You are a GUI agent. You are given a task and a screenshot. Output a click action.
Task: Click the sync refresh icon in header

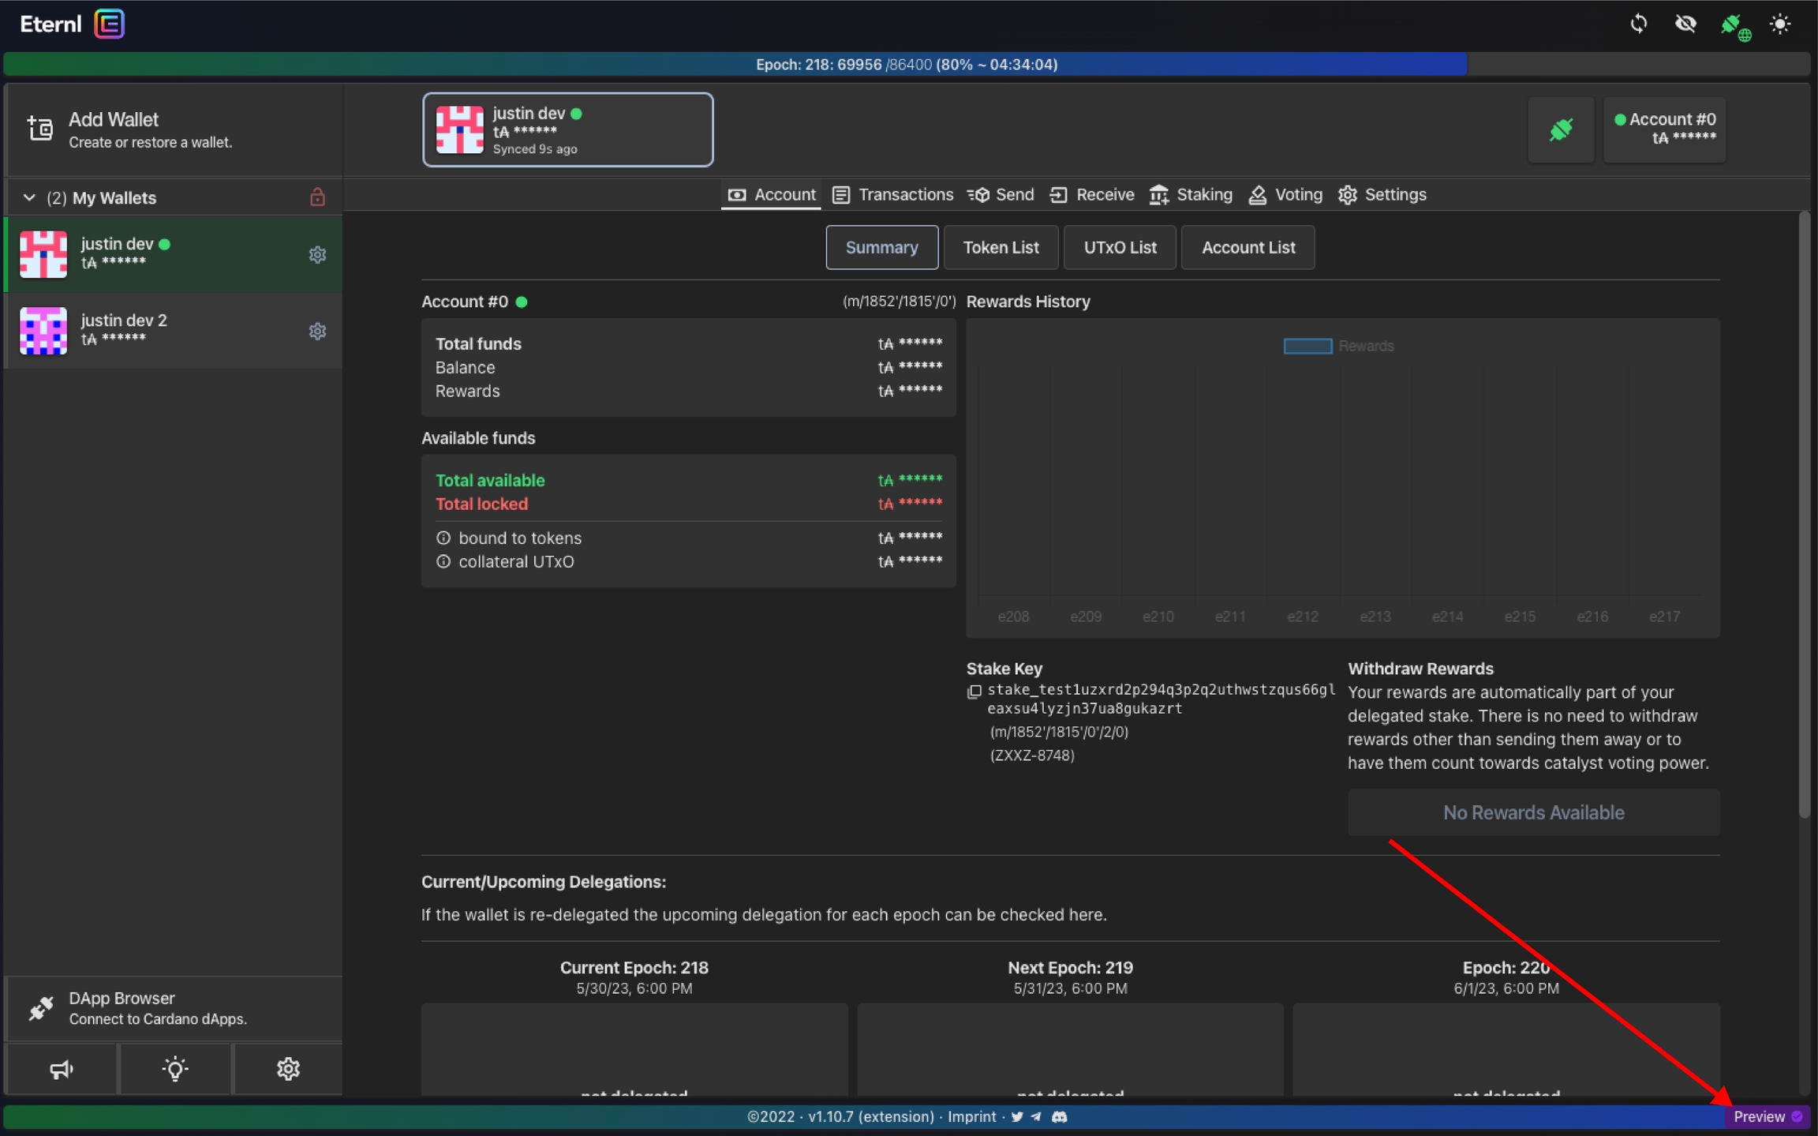[x=1638, y=24]
